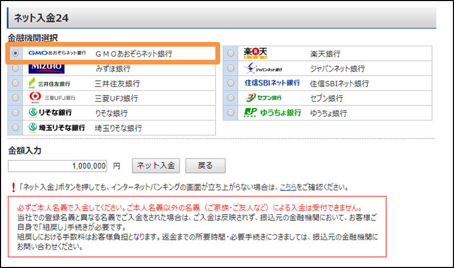Click the text label 住信SBIネット銀行
The height and width of the screenshot is (268, 454).
tap(339, 83)
